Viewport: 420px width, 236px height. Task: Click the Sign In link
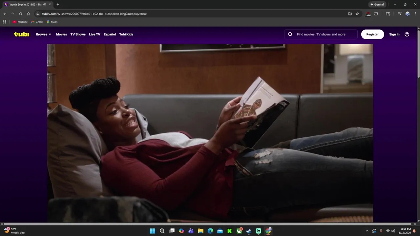(394, 34)
